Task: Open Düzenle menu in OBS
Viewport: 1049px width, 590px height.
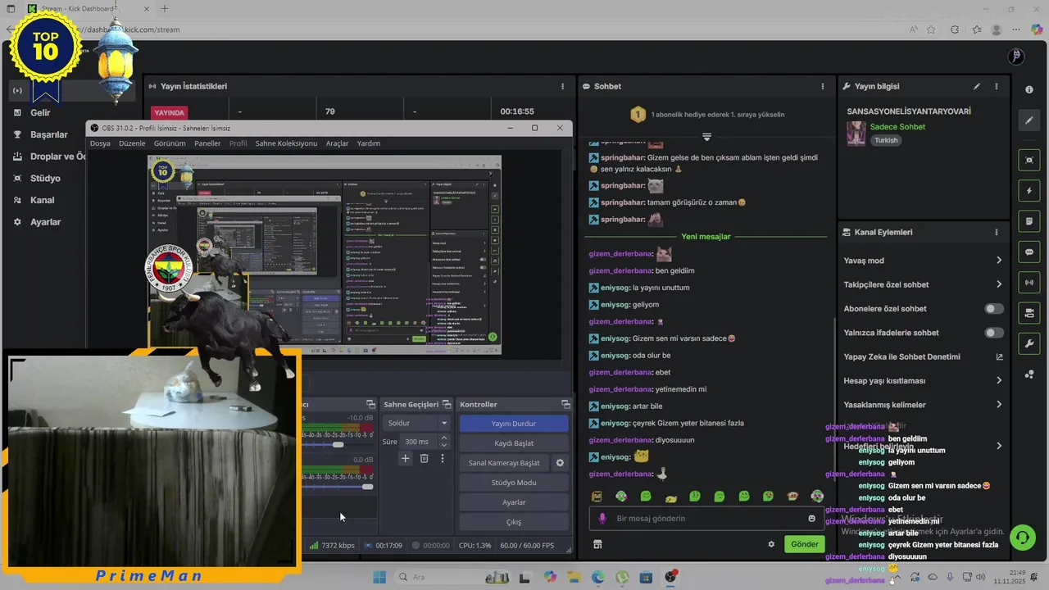Action: point(132,143)
